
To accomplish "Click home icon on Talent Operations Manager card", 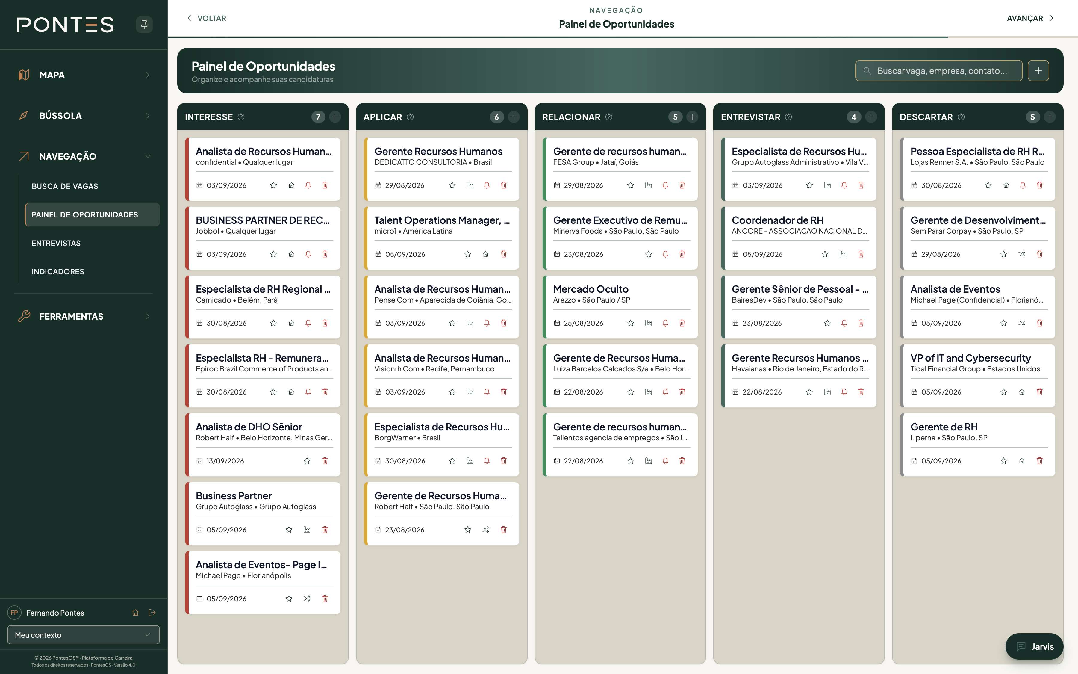I will (x=485, y=254).
